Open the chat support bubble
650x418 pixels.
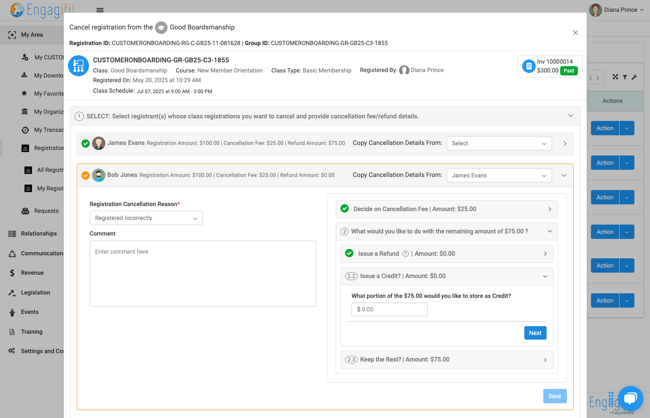pyautogui.click(x=630, y=399)
